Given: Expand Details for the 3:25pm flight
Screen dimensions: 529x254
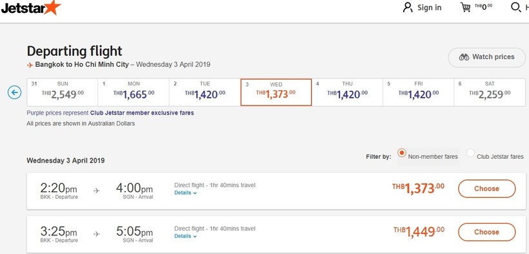Looking at the screenshot, I should (185, 236).
